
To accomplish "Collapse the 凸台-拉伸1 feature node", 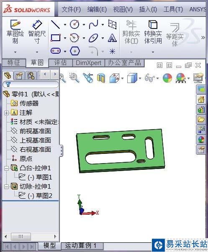I will point(6,168).
